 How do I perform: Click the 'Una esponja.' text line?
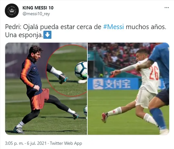(24, 35)
